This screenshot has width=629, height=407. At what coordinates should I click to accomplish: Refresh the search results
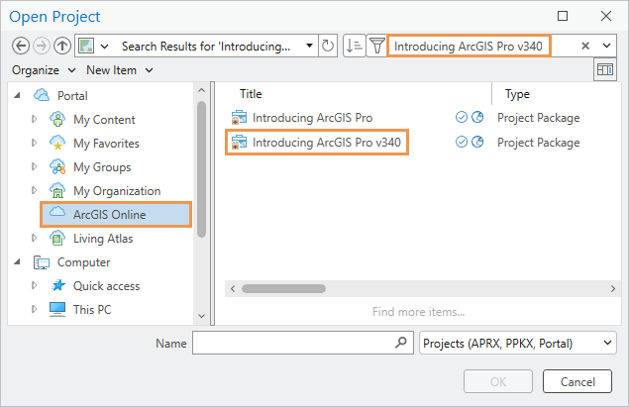328,46
